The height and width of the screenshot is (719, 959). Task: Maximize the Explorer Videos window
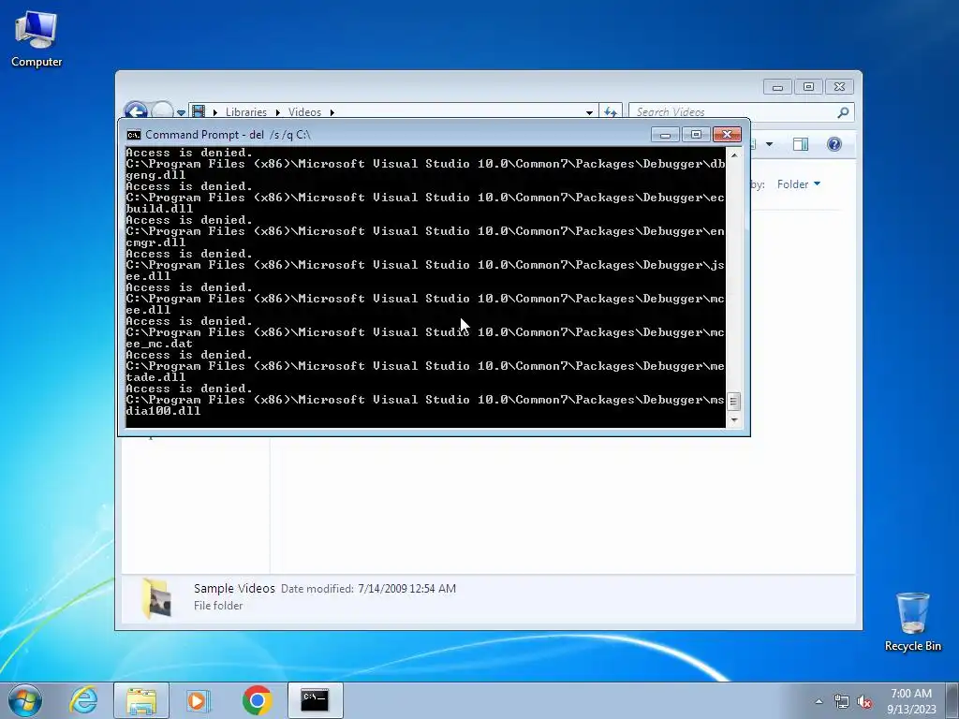click(808, 87)
